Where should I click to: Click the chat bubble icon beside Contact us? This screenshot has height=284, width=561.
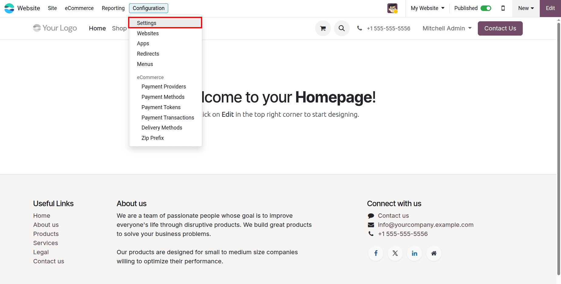(x=371, y=216)
